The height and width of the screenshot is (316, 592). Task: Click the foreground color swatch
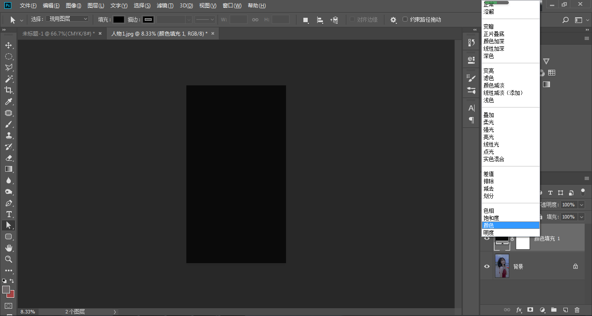[6, 290]
